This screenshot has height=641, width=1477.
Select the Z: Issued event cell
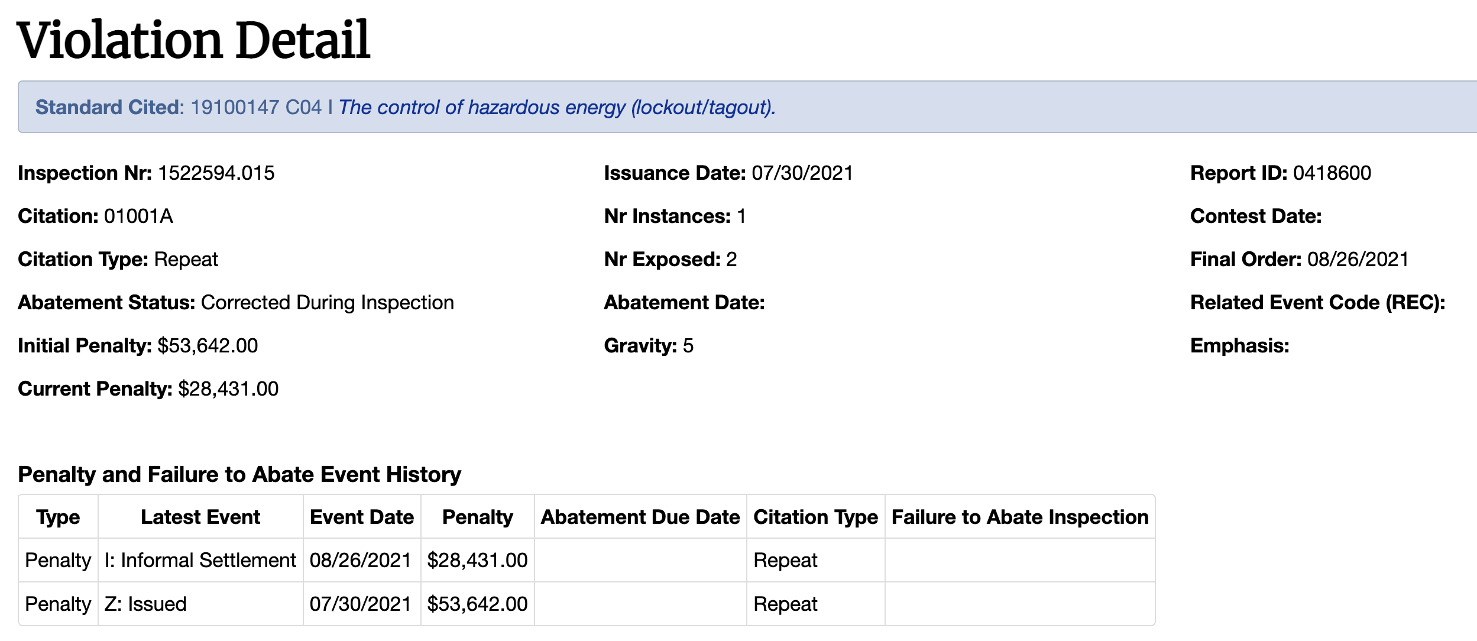200,604
